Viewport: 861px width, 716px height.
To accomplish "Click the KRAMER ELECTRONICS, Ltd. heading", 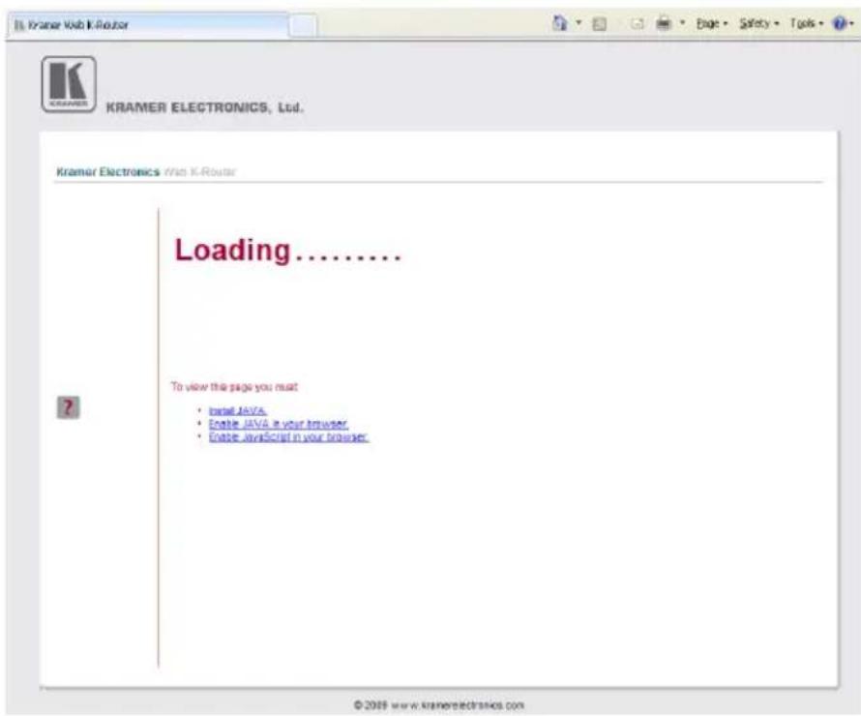I will 204,107.
